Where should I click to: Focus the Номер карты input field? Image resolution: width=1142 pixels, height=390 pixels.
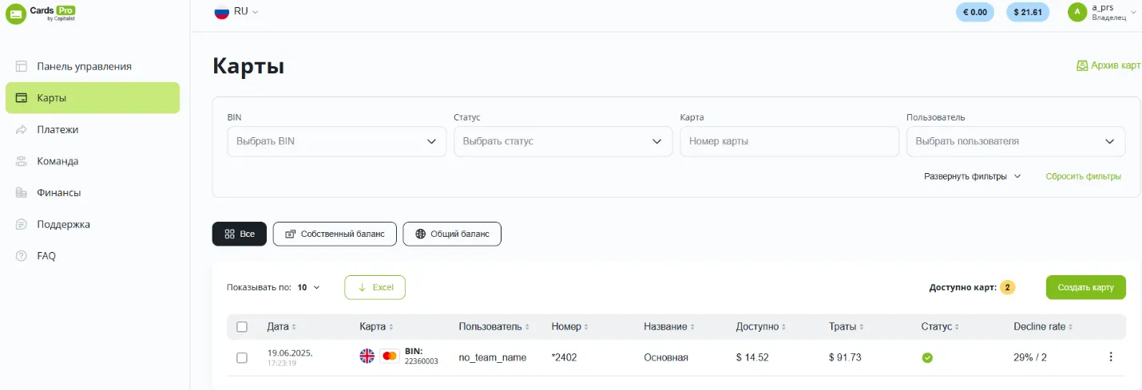(789, 141)
